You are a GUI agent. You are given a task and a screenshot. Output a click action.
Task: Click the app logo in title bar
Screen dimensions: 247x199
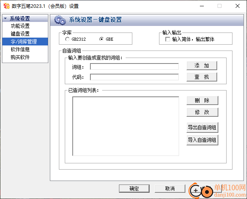tap(7, 6)
